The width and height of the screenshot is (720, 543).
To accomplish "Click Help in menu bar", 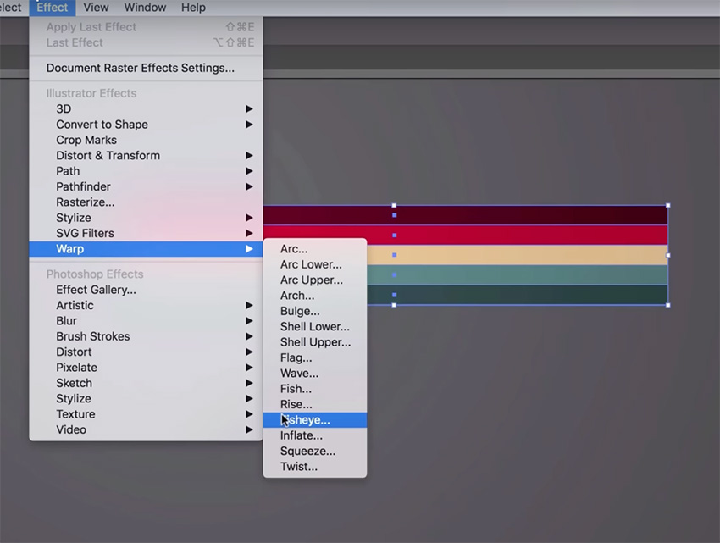I will (x=193, y=8).
